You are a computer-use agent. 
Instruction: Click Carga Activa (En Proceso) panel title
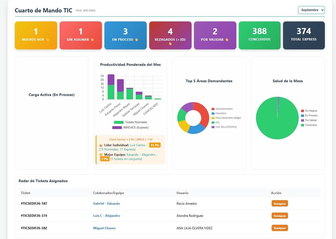(x=52, y=95)
